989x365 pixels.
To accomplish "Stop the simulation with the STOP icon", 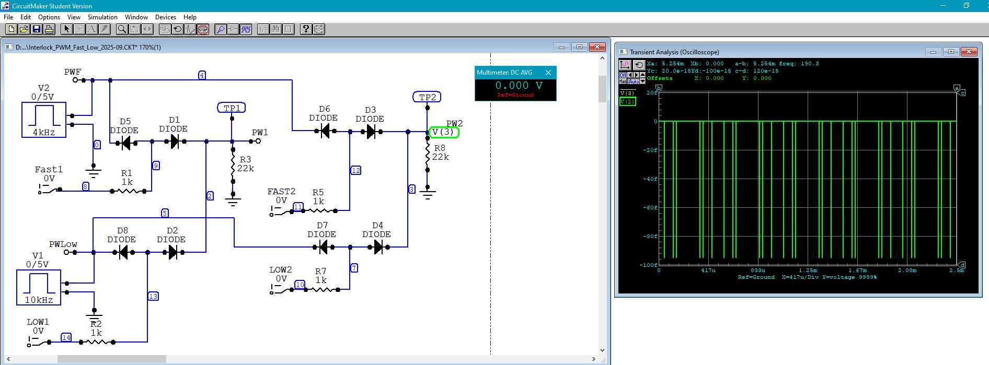I will [203, 29].
